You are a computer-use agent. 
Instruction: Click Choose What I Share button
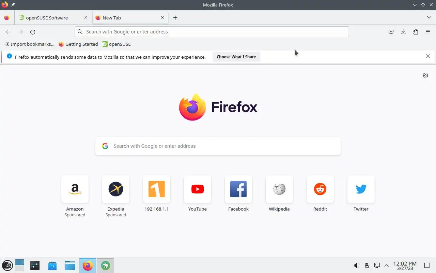pos(236,57)
